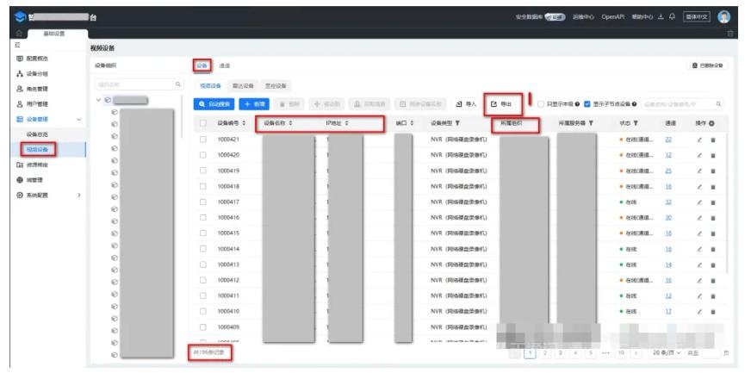Click edit pencil icon for device 1000421
This screenshot has width=745, height=373.
click(700, 140)
